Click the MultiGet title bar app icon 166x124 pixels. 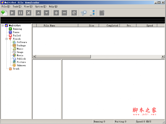2,2
